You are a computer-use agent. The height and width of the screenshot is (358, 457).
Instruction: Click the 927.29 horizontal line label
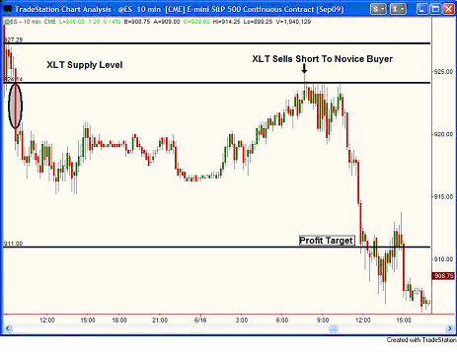[13, 39]
